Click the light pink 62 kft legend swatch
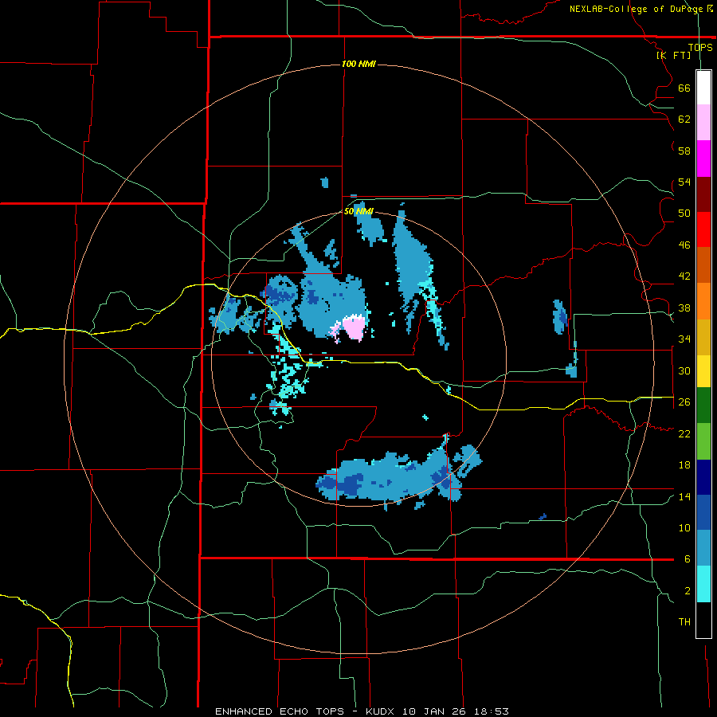The width and height of the screenshot is (717, 717). pyautogui.click(x=703, y=122)
